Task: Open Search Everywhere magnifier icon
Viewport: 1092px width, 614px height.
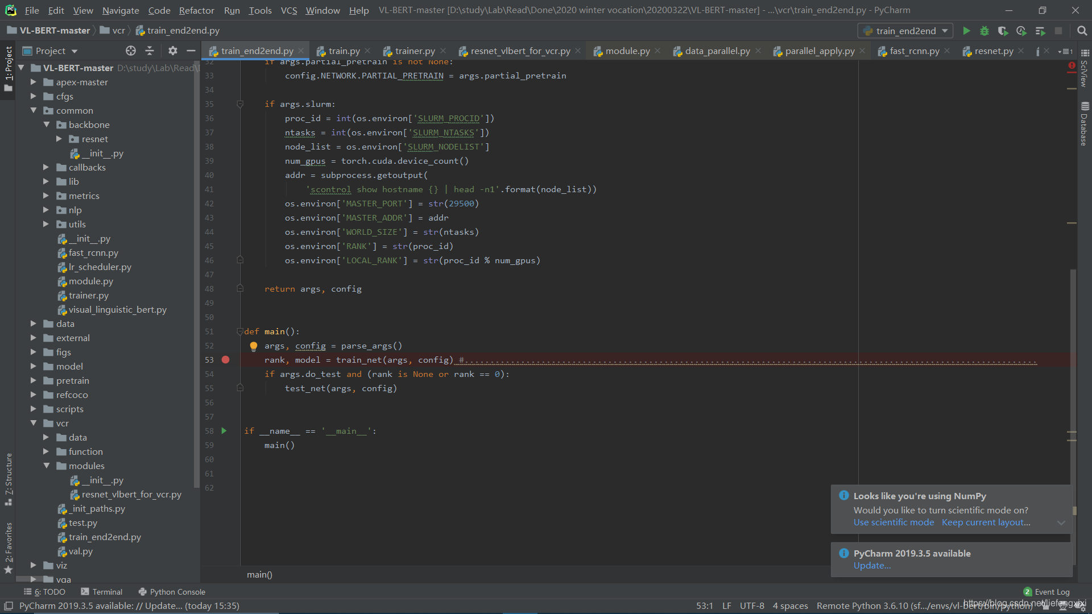Action: coord(1082,31)
